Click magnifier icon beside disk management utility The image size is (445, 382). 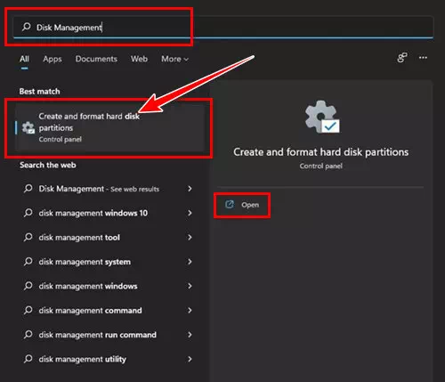pyautogui.click(x=28, y=359)
